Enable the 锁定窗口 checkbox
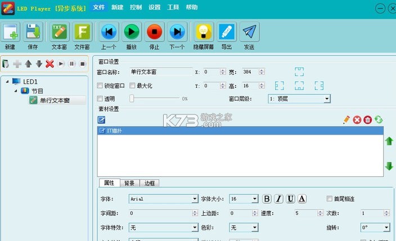 point(100,86)
